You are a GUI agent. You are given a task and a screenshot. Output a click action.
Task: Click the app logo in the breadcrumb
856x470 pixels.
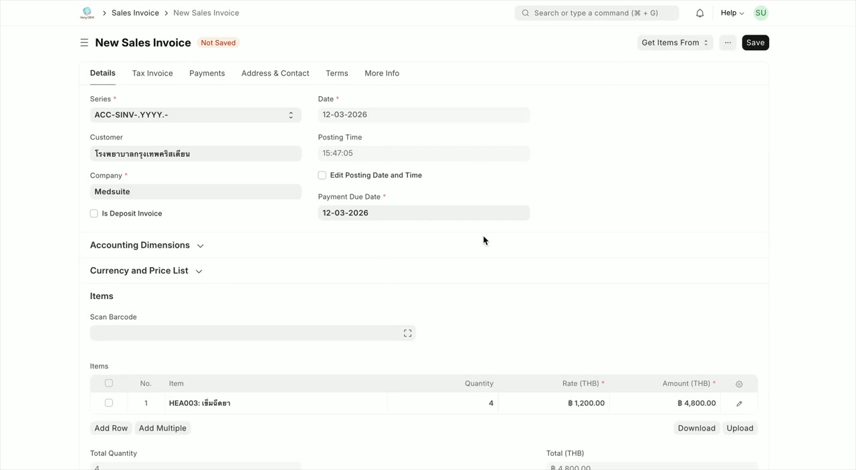[x=87, y=13]
